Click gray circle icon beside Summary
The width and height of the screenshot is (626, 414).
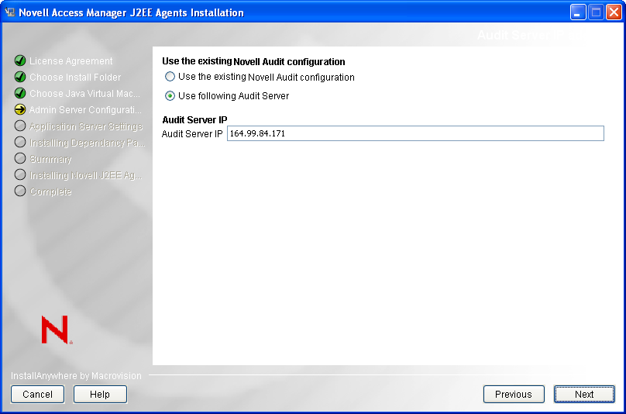[x=20, y=158]
